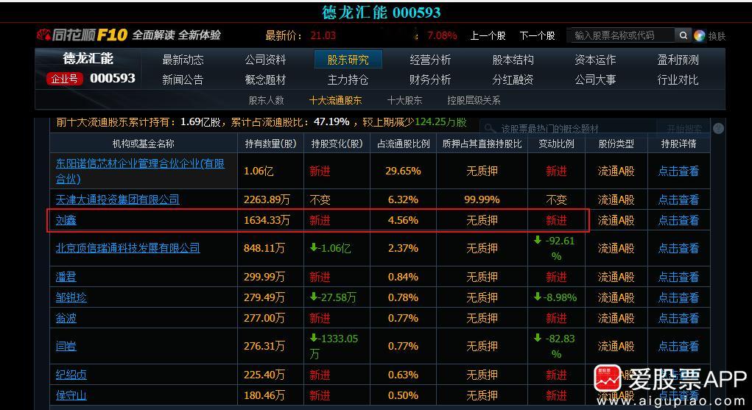Click 点击查看 in 翁波 row
Image resolution: width=752 pixels, height=410 pixels.
coord(678,318)
